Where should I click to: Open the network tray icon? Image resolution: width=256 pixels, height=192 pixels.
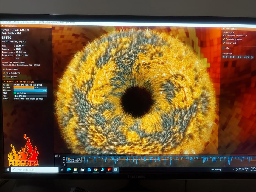point(240,170)
